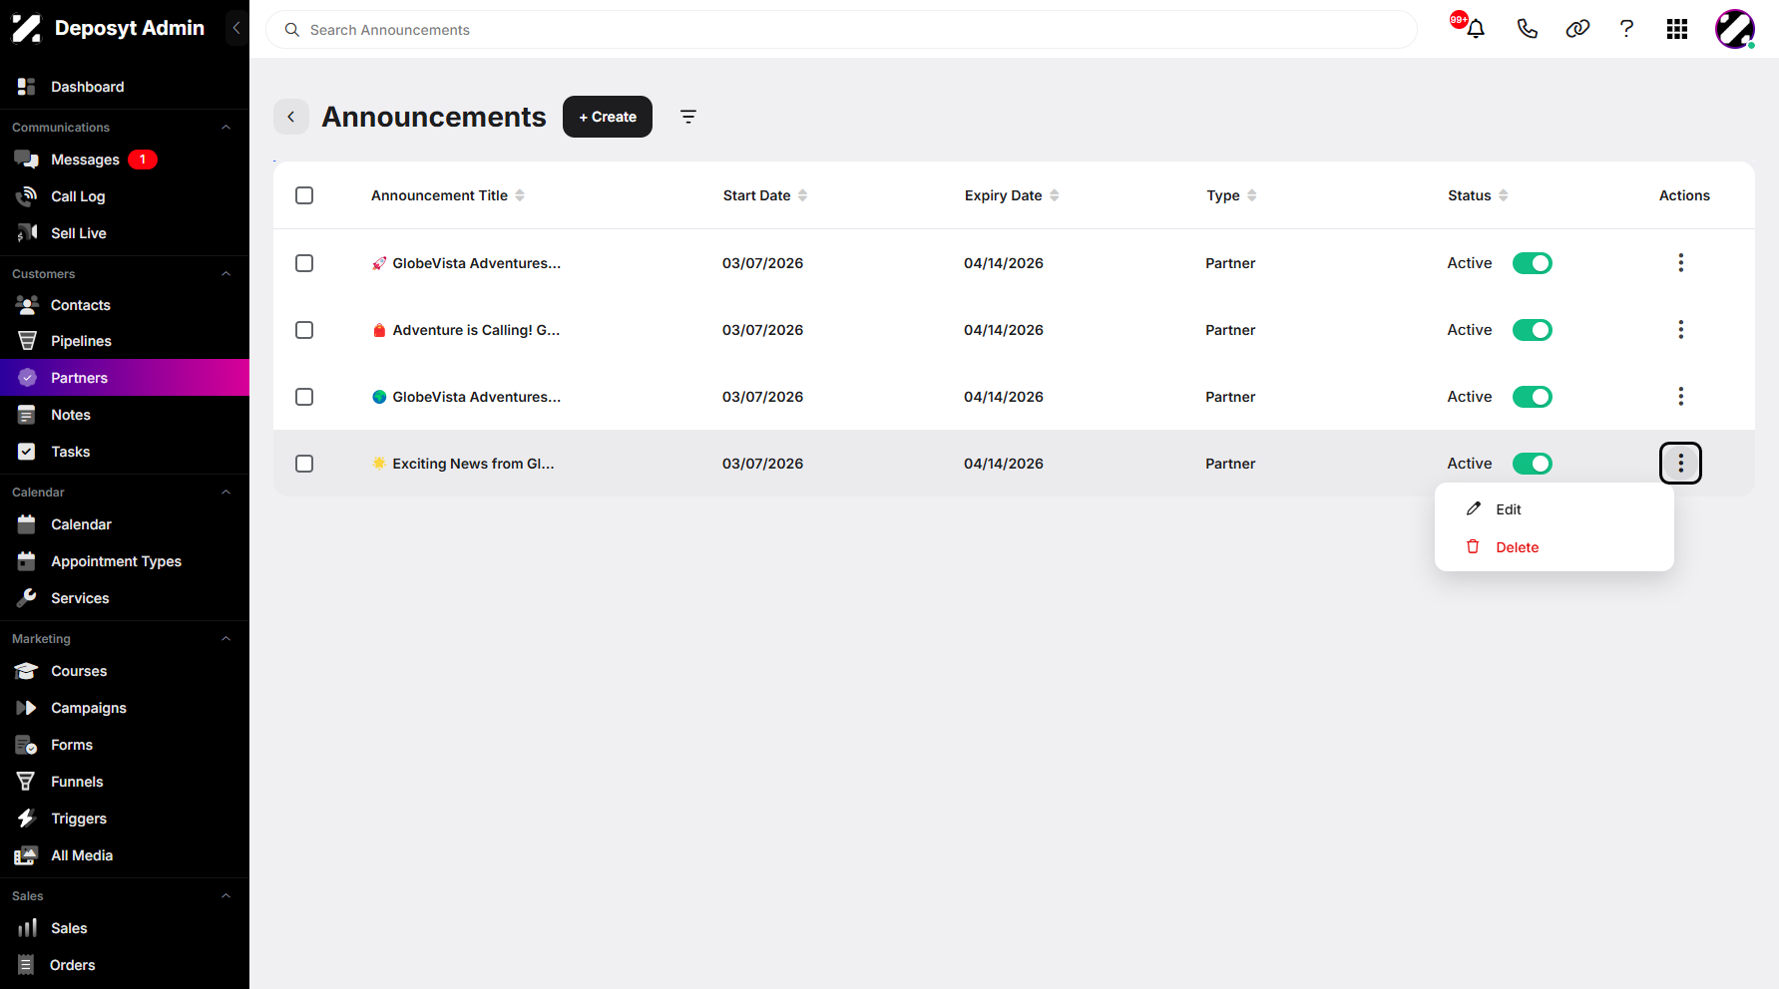Collapse the Communications section
Screen dimensions: 1779x989
pos(225,128)
